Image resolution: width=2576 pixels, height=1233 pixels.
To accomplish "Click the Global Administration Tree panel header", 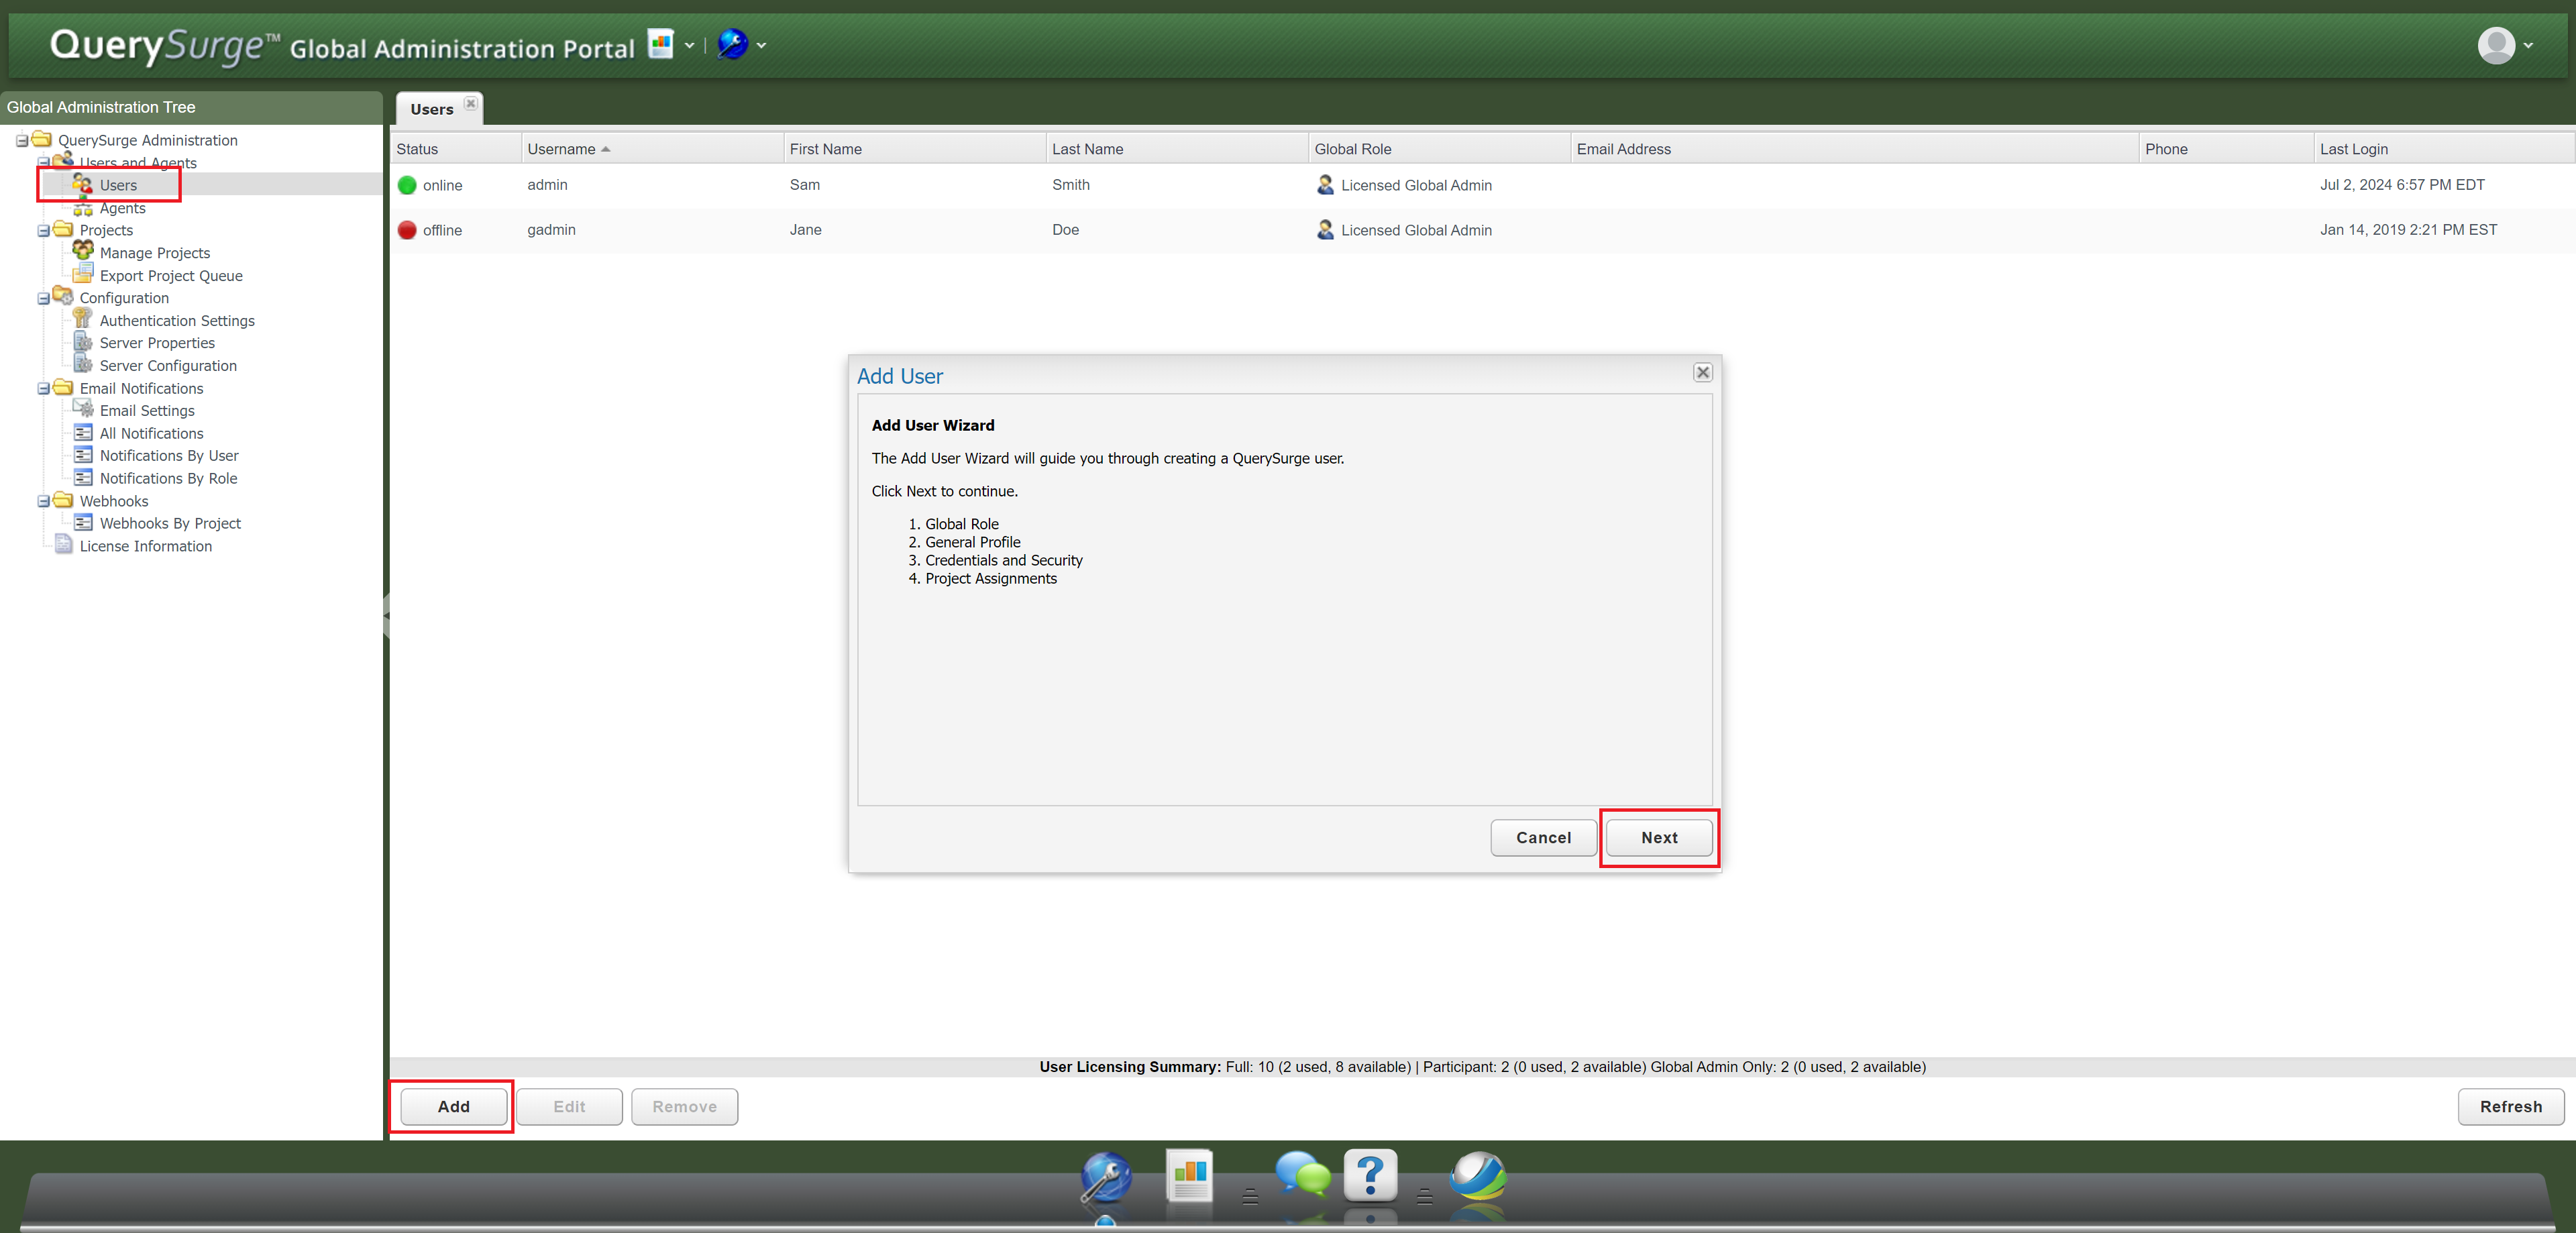I will 192,107.
